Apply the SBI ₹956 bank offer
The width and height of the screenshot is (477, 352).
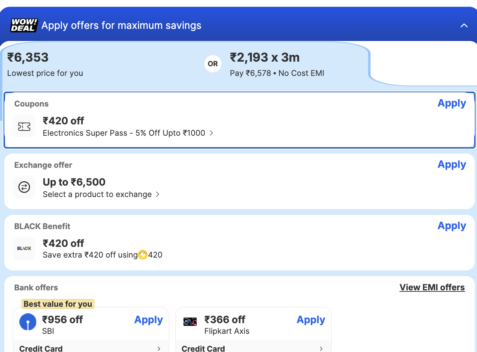tap(148, 320)
